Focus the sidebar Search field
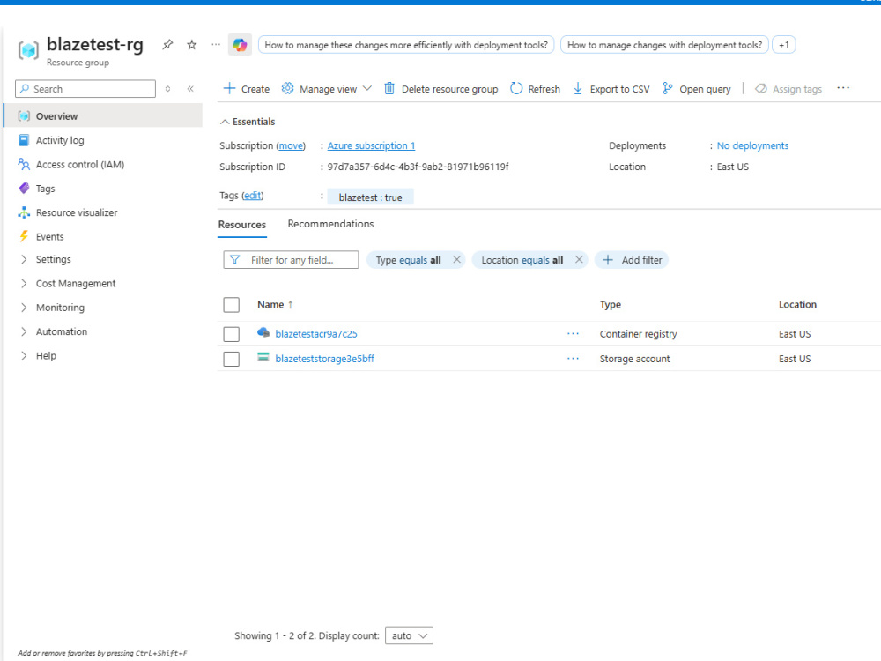Image resolution: width=881 pixels, height=661 pixels. tap(85, 89)
